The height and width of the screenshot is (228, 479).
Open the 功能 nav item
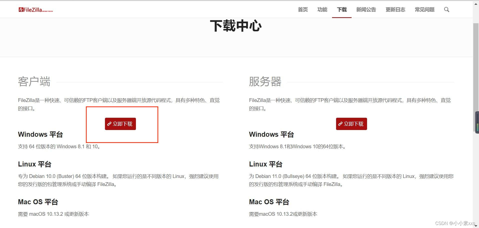pyautogui.click(x=322, y=9)
